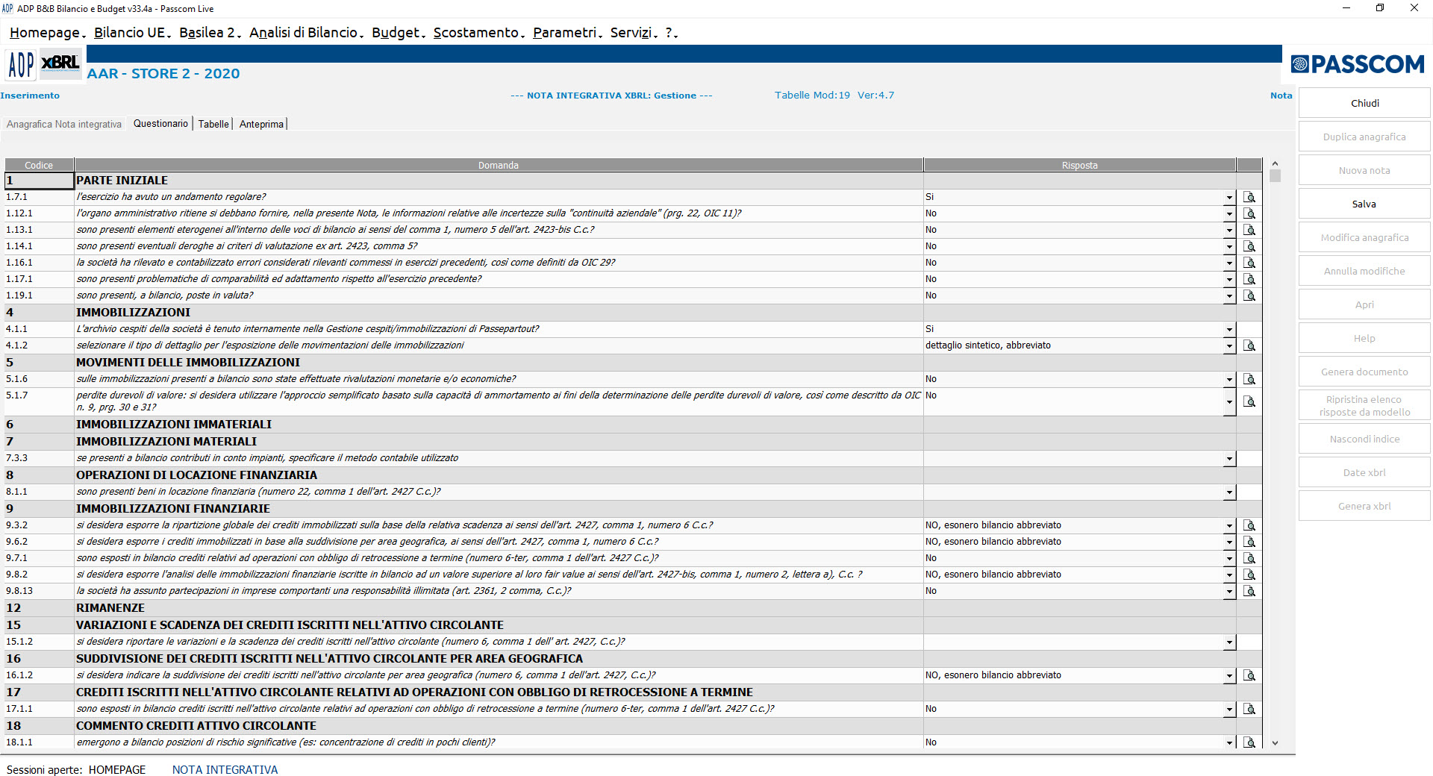1433x776 pixels.
Task: Click the Salva button
Action: (1364, 204)
